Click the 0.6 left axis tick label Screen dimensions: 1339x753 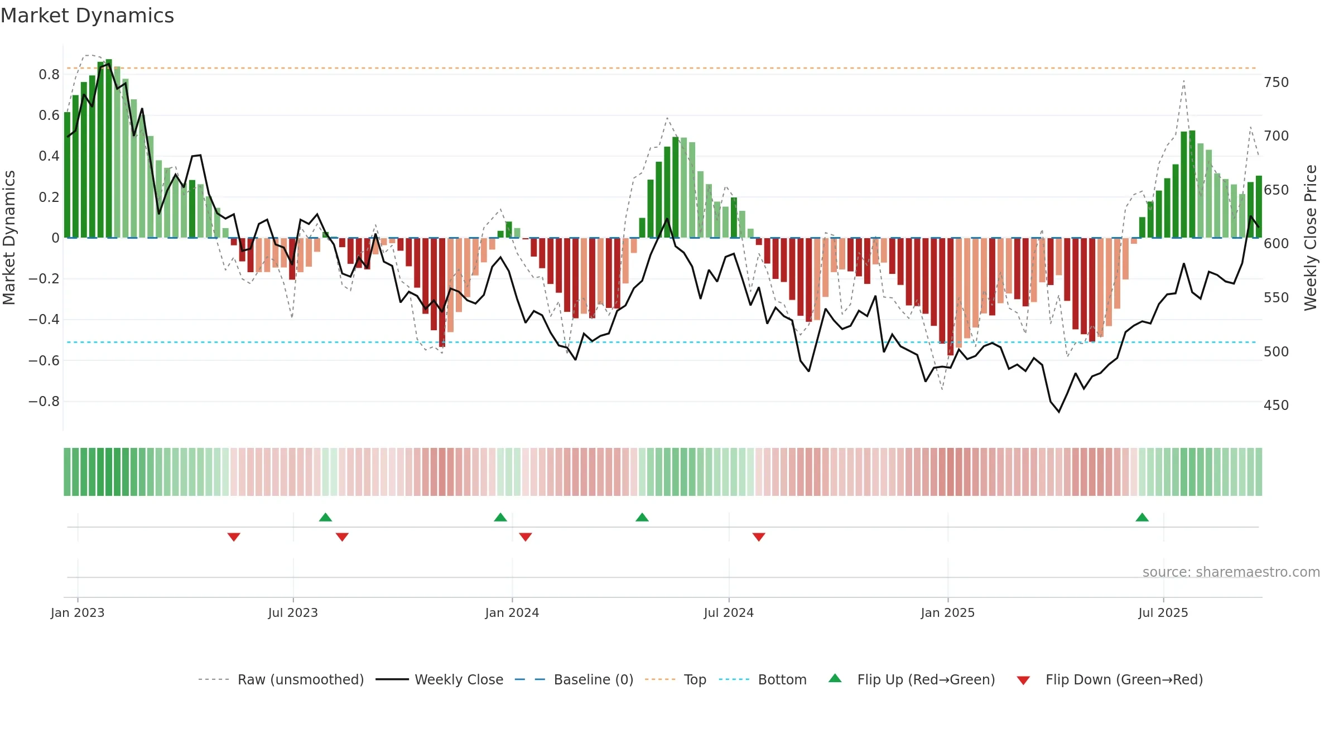[x=49, y=115]
